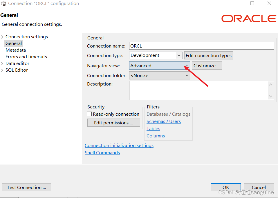The width and height of the screenshot is (278, 198).
Task: Confirm the dialog with OK
Action: tap(226, 187)
